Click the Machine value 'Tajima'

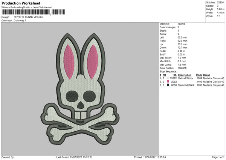click(x=181, y=24)
